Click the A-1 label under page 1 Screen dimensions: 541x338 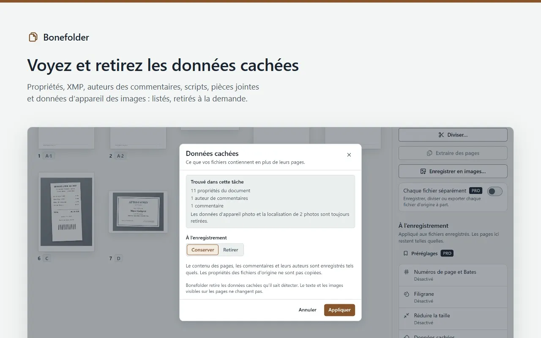(x=49, y=156)
